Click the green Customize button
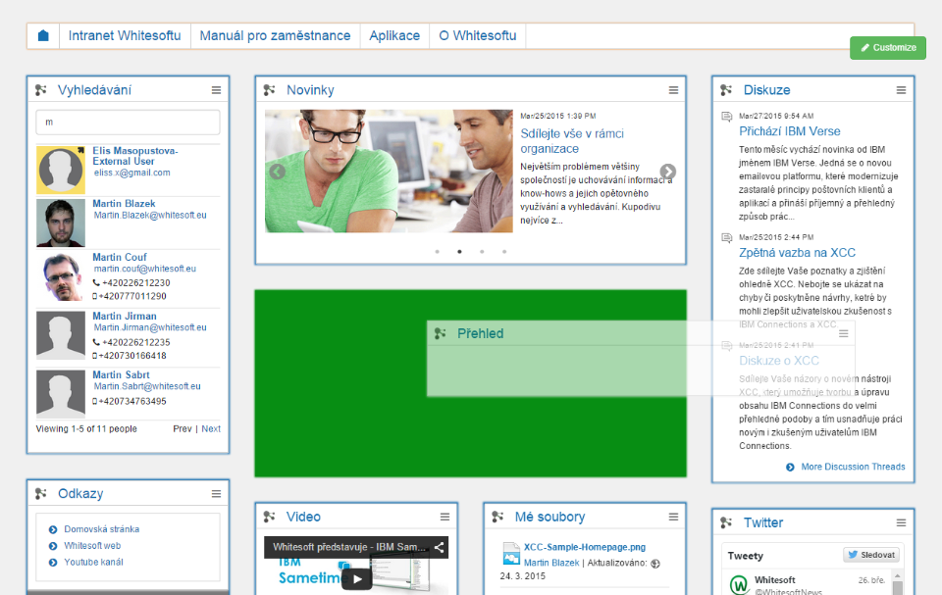This screenshot has width=942, height=595. point(888,48)
